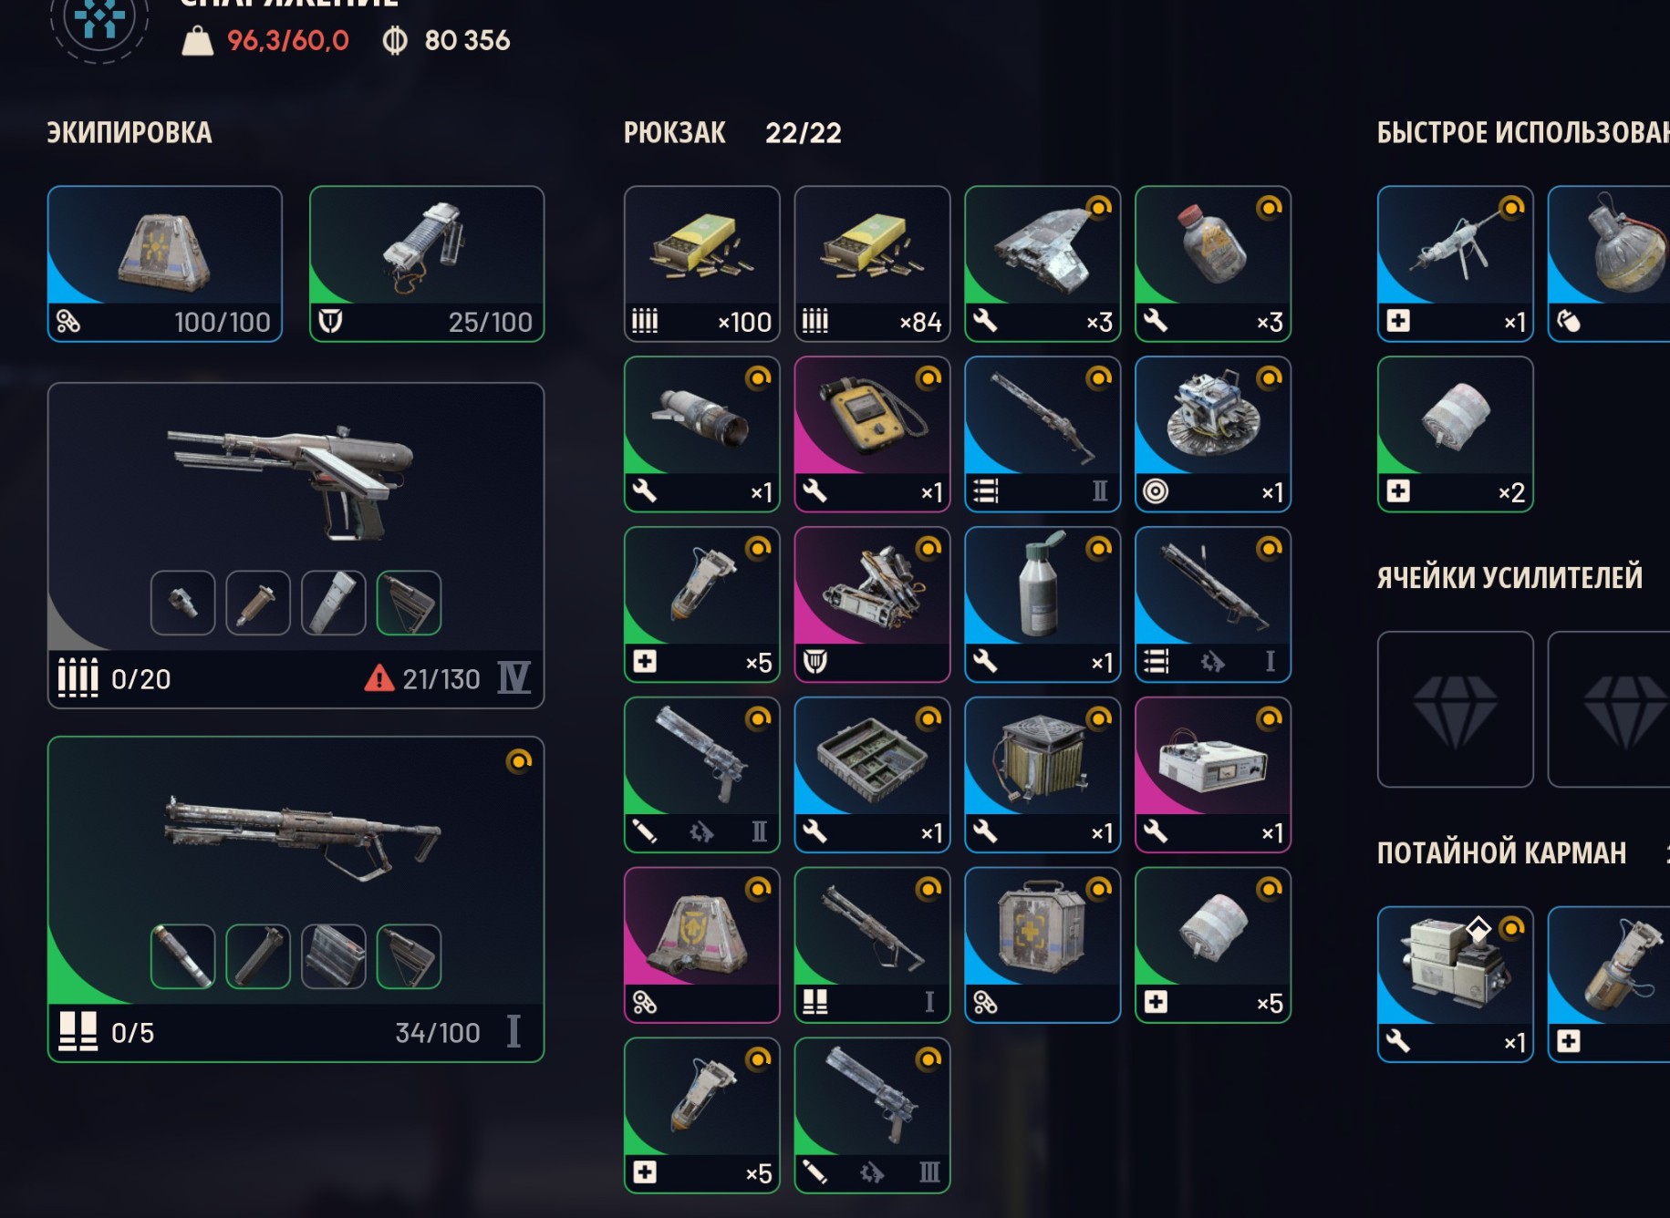This screenshot has width=1670, height=1218.
Task: Click the bandage roll ×2 in quick use
Action: pyautogui.click(x=1455, y=434)
